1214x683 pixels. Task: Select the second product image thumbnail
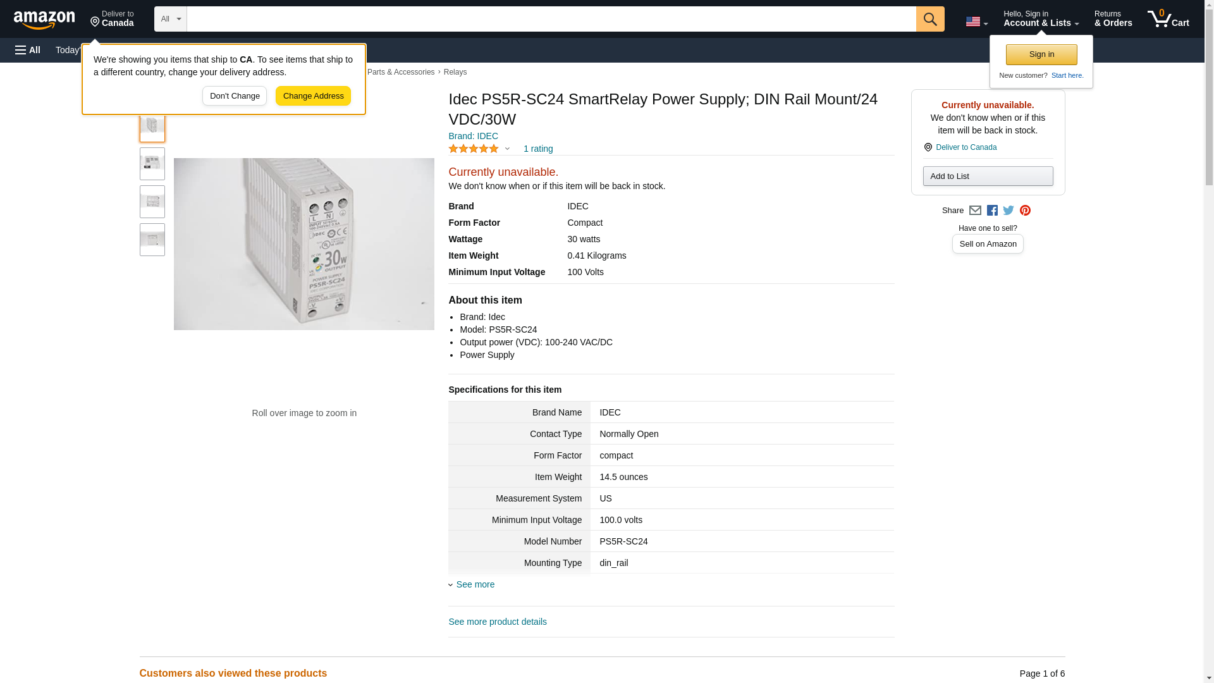(152, 164)
